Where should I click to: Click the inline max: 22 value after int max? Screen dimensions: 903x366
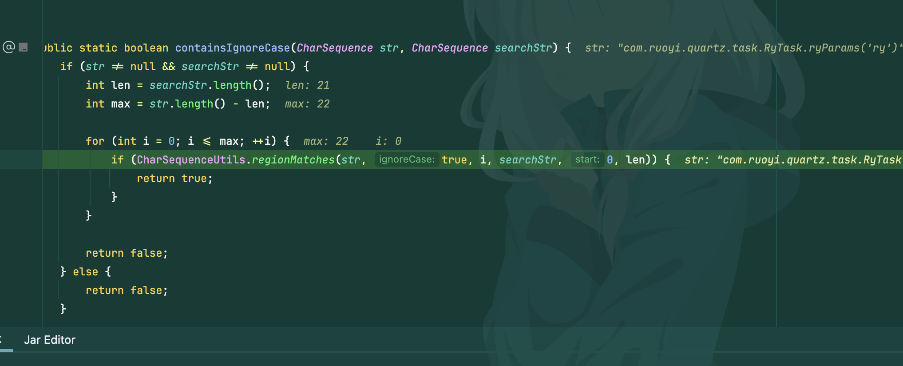click(307, 104)
